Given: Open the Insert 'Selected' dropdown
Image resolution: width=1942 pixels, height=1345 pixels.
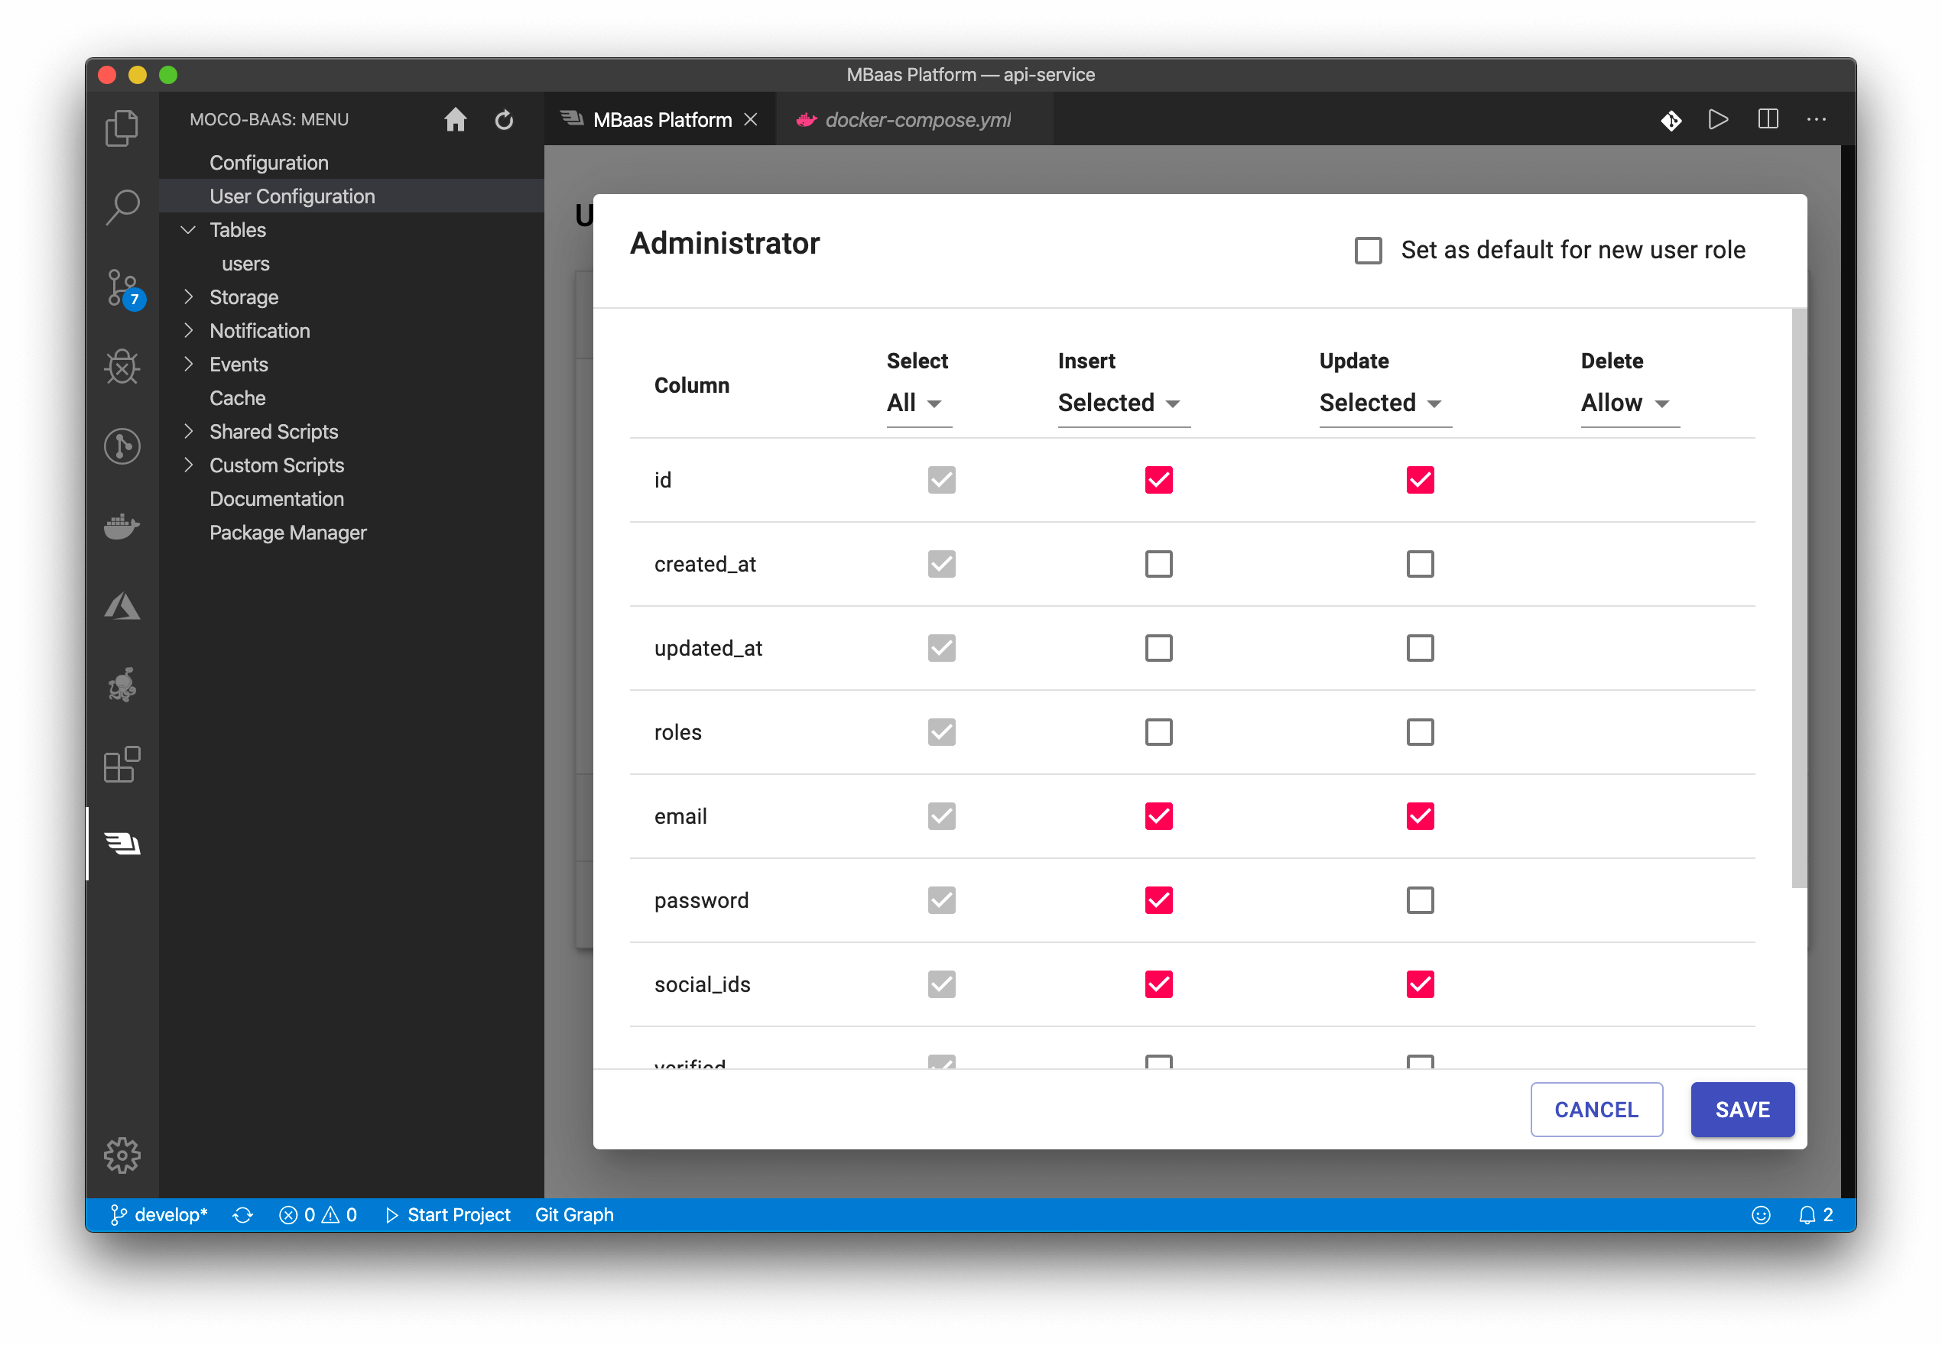Looking at the screenshot, I should coord(1121,403).
